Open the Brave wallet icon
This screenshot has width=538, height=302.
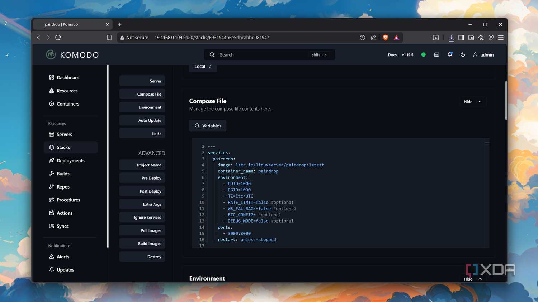tap(471, 38)
